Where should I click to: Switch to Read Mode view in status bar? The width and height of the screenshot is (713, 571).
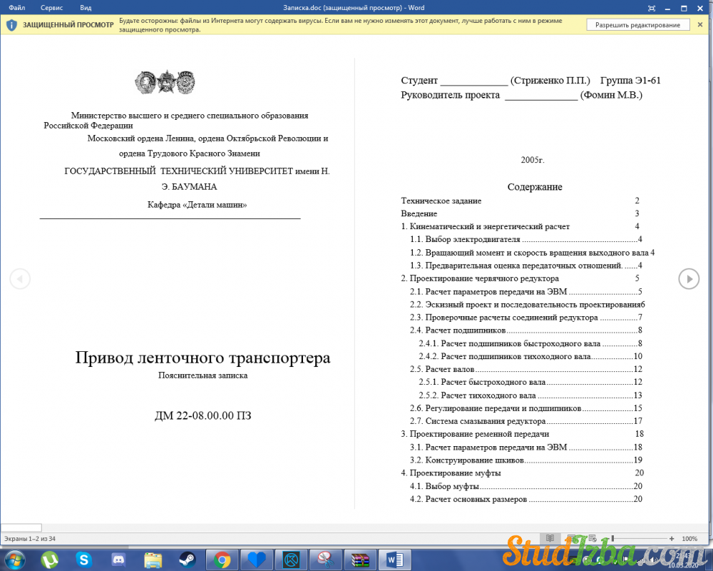tap(549, 538)
